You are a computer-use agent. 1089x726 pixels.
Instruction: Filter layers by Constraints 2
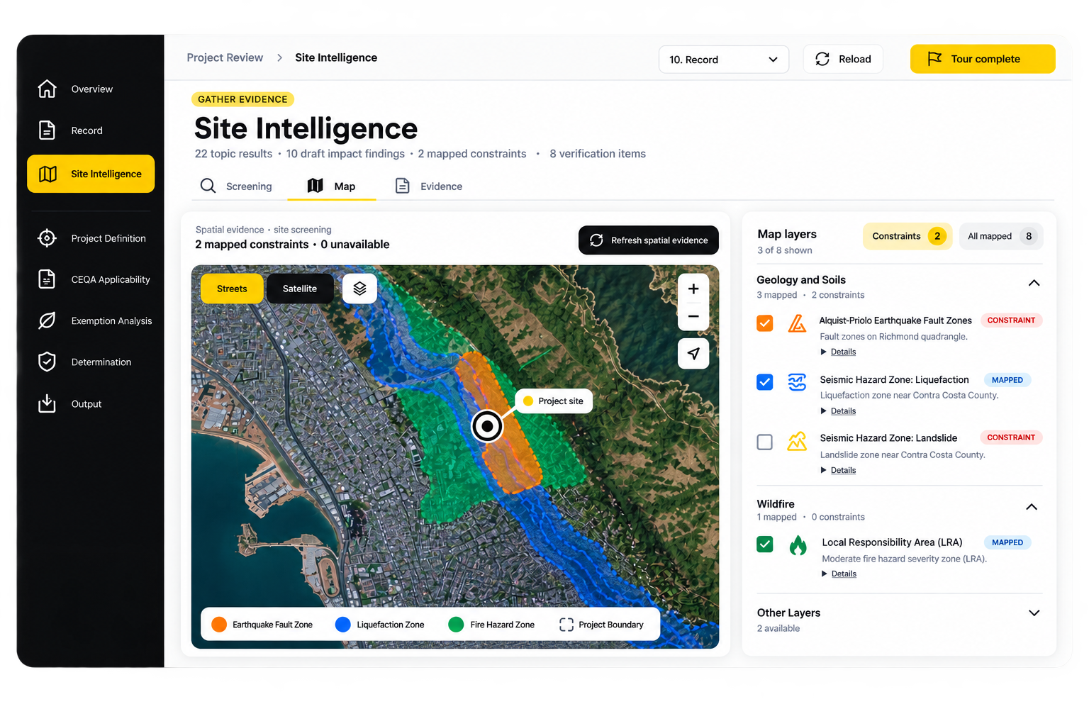(907, 236)
